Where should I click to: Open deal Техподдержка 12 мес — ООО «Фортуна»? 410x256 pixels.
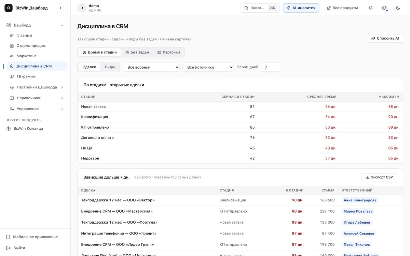(x=119, y=223)
